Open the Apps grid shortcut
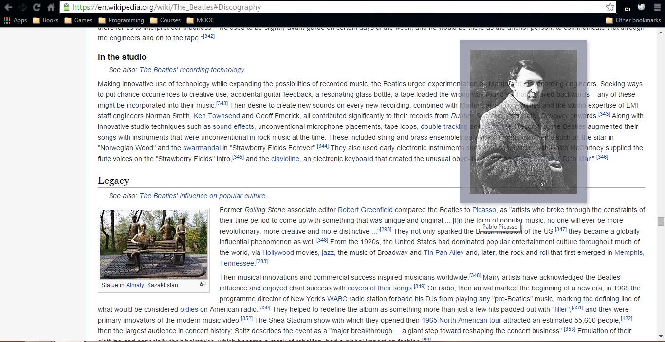The width and height of the screenshot is (665, 342). [15, 20]
